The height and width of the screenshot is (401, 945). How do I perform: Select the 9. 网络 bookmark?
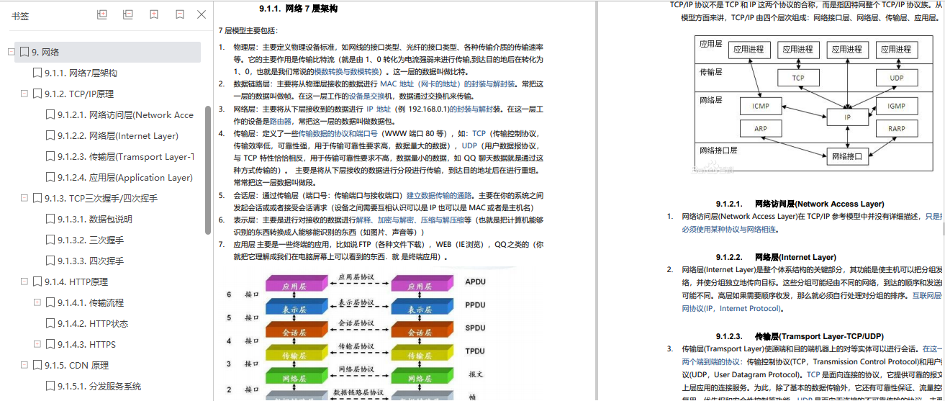click(108, 52)
